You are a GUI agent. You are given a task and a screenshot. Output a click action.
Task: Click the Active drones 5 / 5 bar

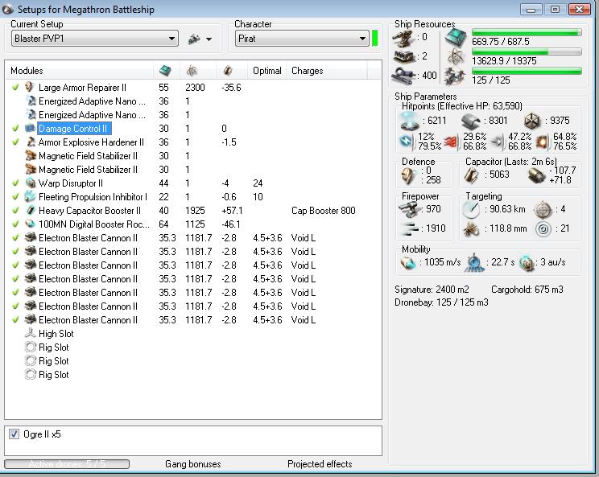coord(67,464)
